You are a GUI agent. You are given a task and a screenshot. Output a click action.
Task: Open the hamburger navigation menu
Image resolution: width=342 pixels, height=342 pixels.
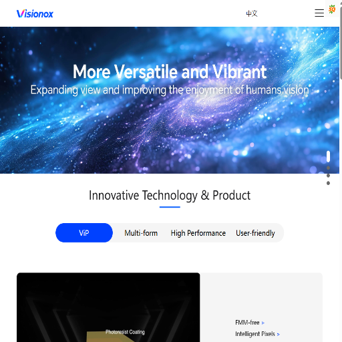click(319, 13)
